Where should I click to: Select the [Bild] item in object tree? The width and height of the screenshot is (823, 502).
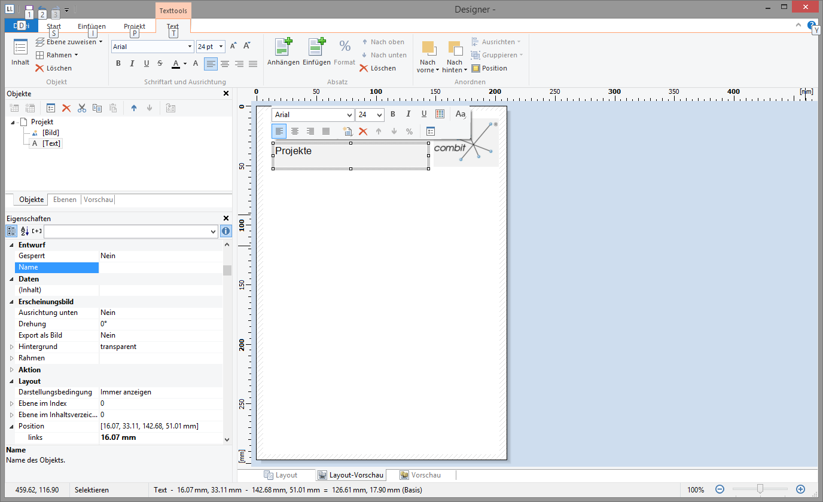50,133
